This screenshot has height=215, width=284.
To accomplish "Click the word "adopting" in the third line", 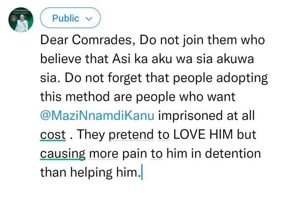I will coord(242,78).
